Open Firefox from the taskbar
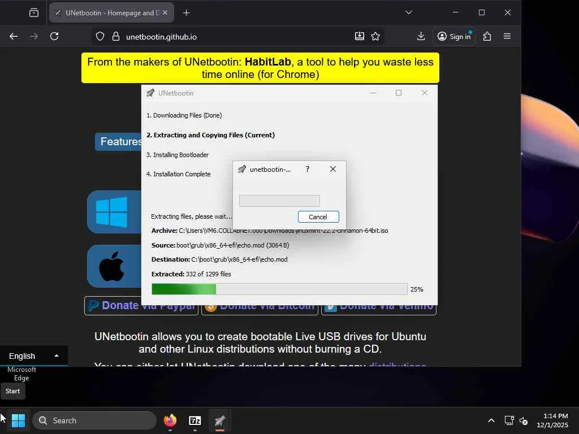The image size is (579, 434). 170,420
